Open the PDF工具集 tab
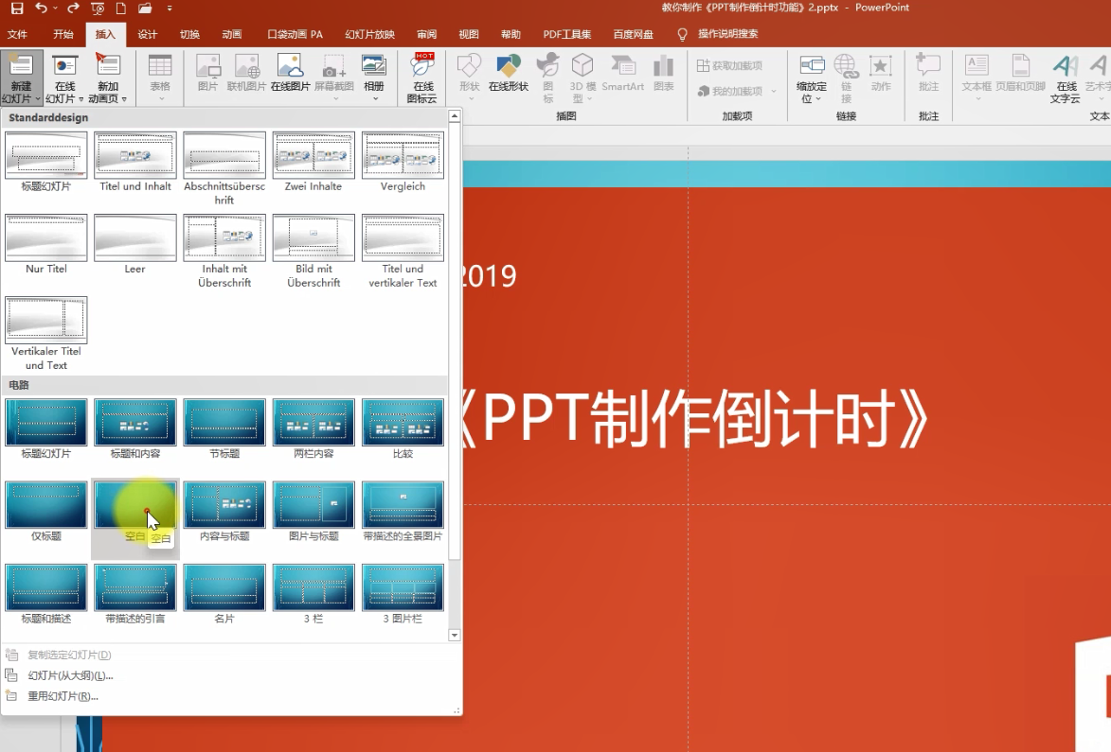 566,34
